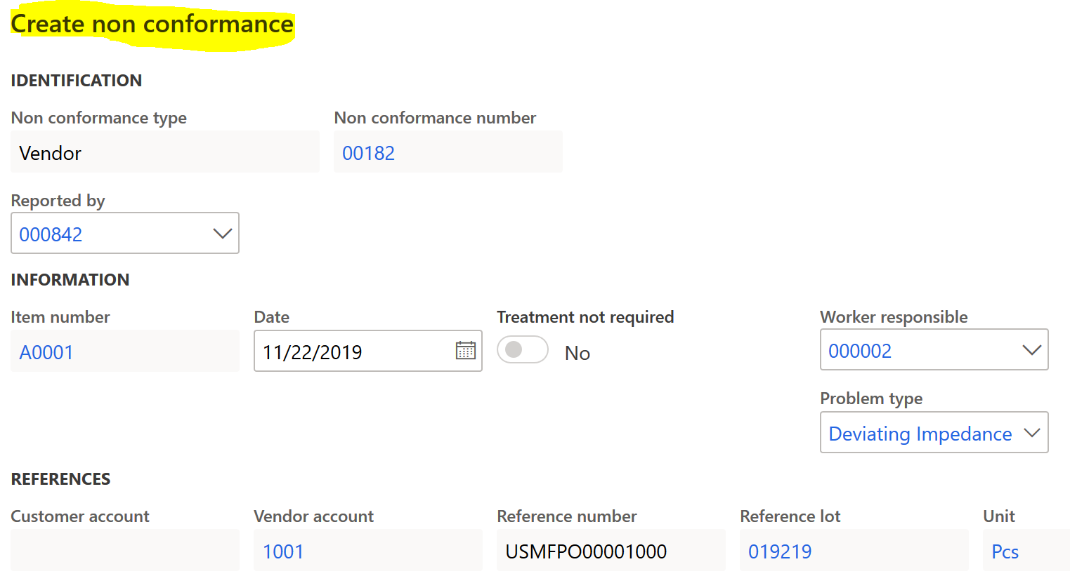
Task: Click the Deviating Impedance problem type value
Action: [x=920, y=434]
